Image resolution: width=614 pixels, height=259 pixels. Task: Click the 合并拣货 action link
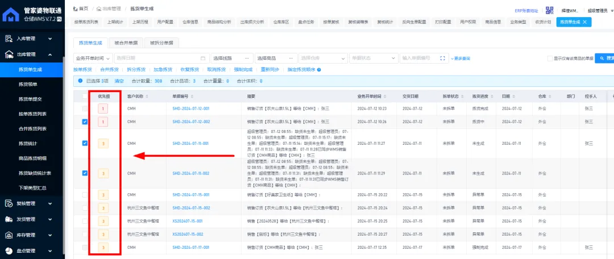pyautogui.click(x=109, y=69)
